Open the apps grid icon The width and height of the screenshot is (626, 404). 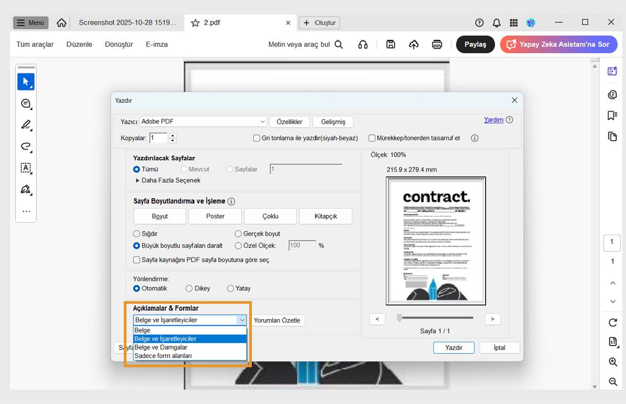click(514, 23)
